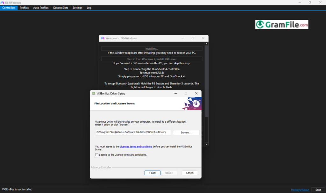Select the Output Slots tab
The width and height of the screenshot is (326, 193).
click(60, 8)
